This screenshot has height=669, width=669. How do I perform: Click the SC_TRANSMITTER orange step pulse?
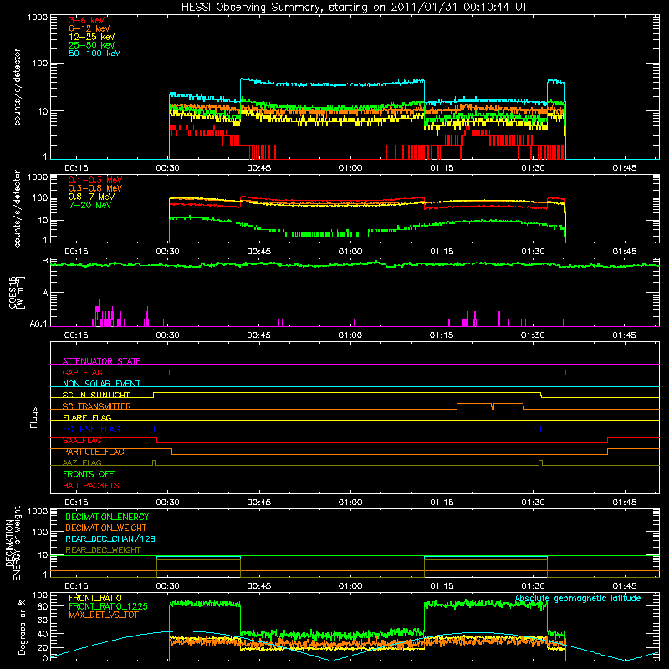[490, 406]
